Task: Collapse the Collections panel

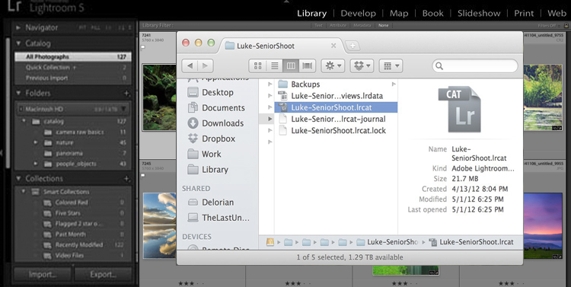Action: [18, 178]
